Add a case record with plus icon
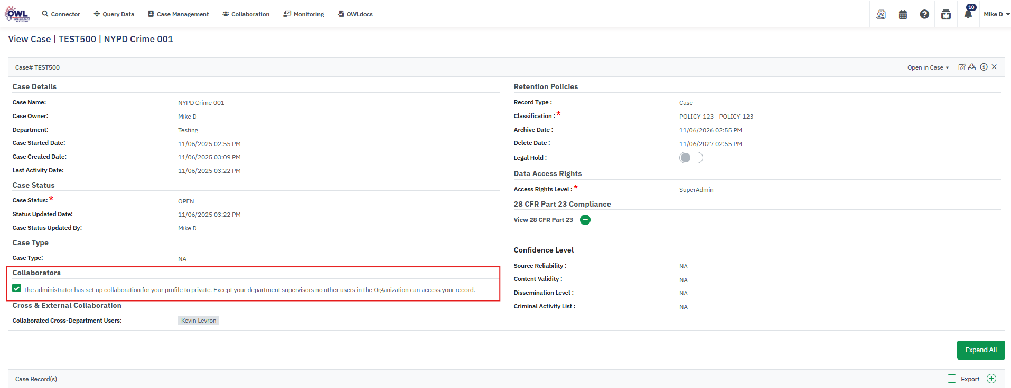The image size is (1011, 388). pyautogui.click(x=991, y=379)
